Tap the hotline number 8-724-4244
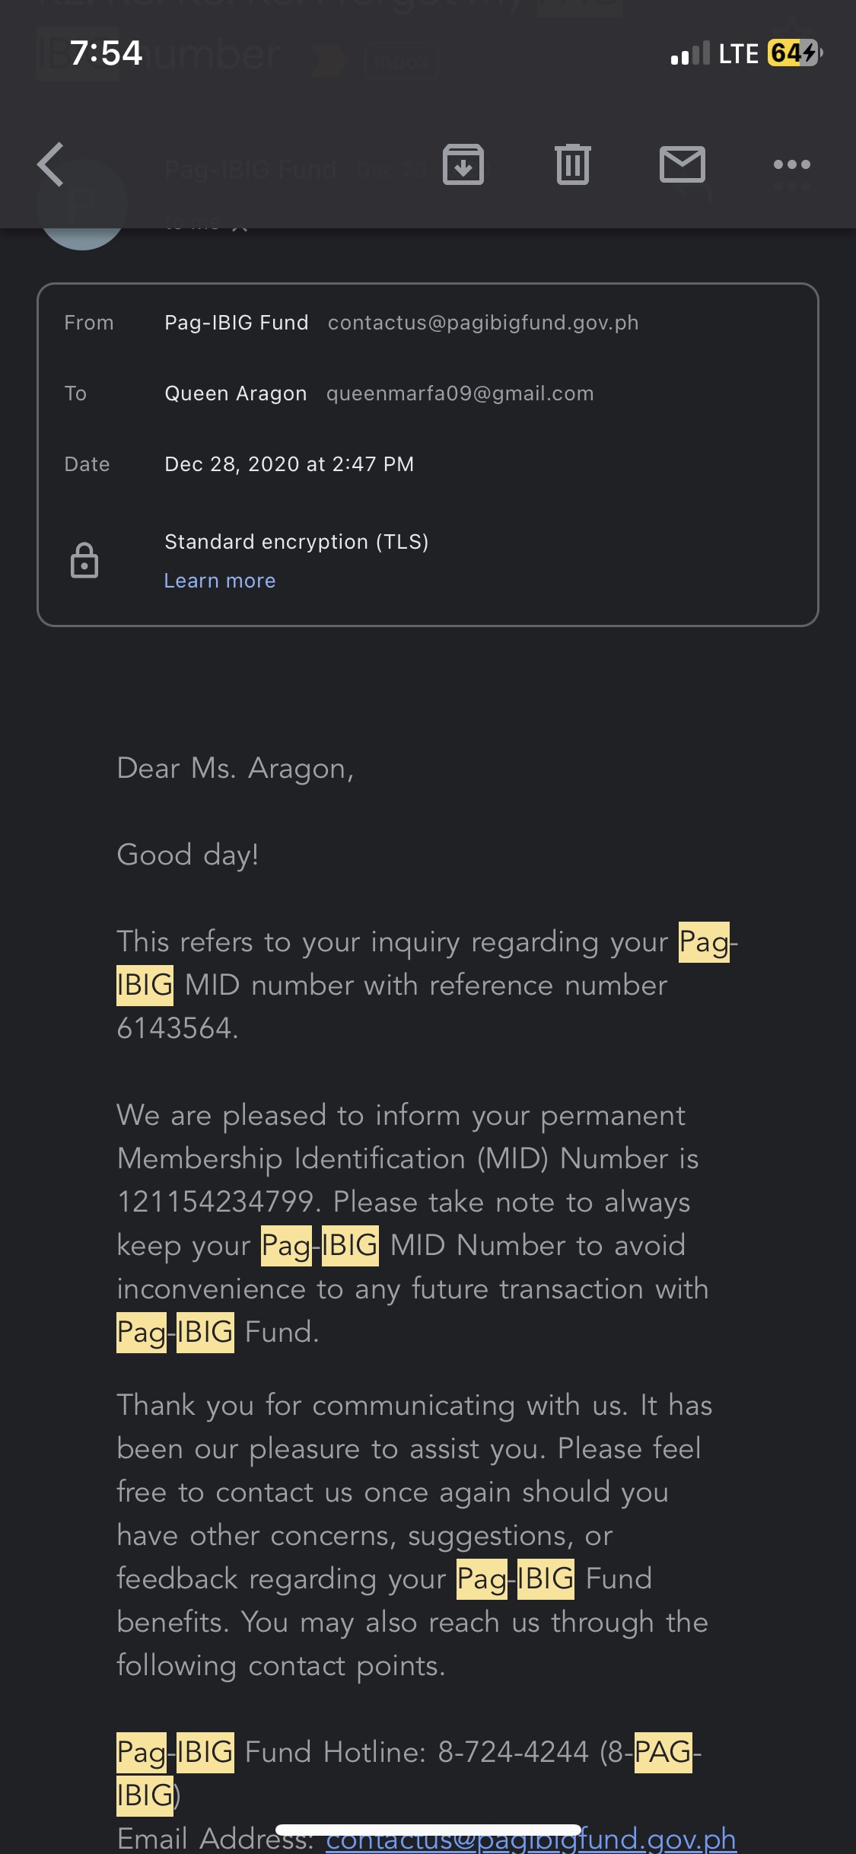 (x=513, y=1752)
